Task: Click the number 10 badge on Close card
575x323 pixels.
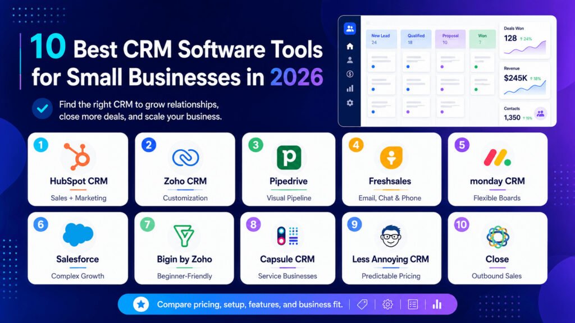Action: (x=462, y=224)
